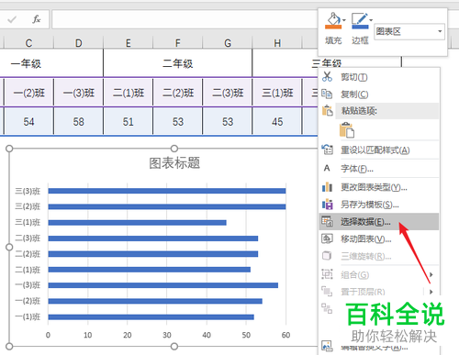Click the fx insert function button

pos(37,19)
